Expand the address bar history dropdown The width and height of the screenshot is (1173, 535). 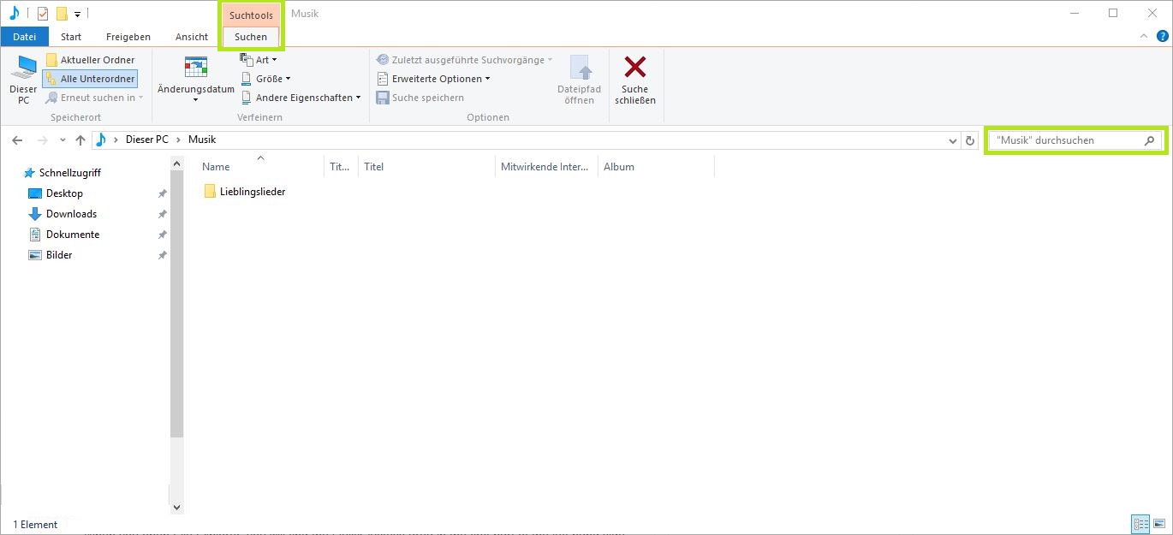(x=953, y=140)
